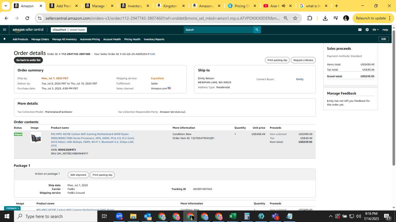This screenshot has width=396, height=222.
Task: Open the Seller Central hamburger menu
Action: [4, 29]
